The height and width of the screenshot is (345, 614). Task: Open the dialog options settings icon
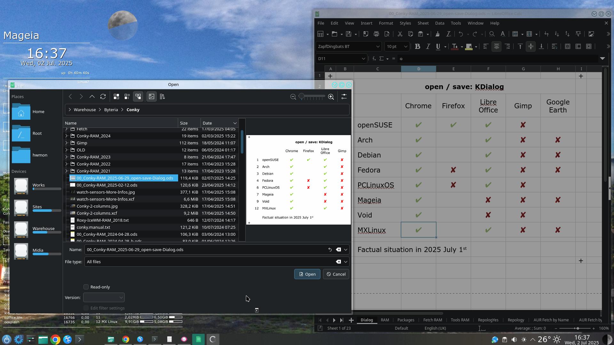point(344,96)
